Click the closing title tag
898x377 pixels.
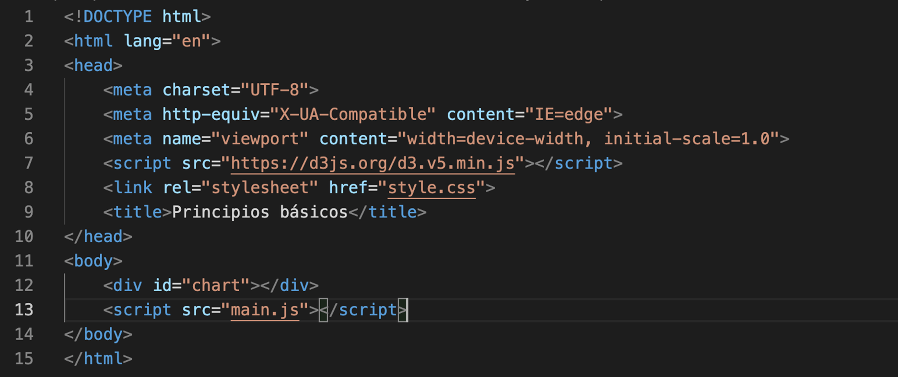coord(387,212)
